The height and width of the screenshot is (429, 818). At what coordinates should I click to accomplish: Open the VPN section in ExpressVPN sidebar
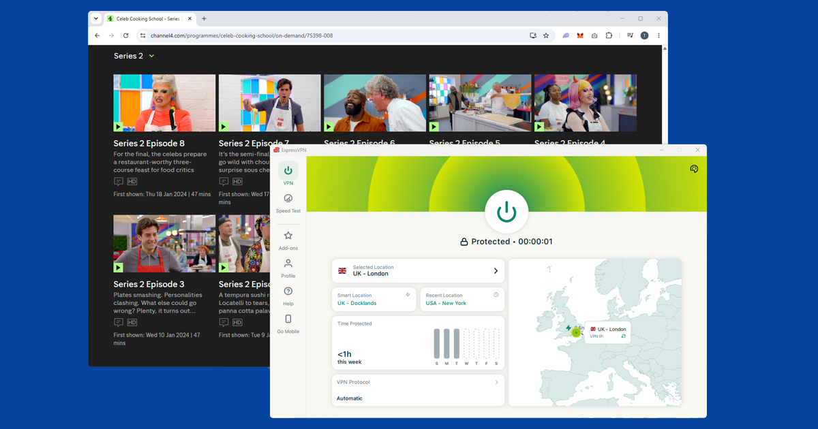click(x=288, y=174)
